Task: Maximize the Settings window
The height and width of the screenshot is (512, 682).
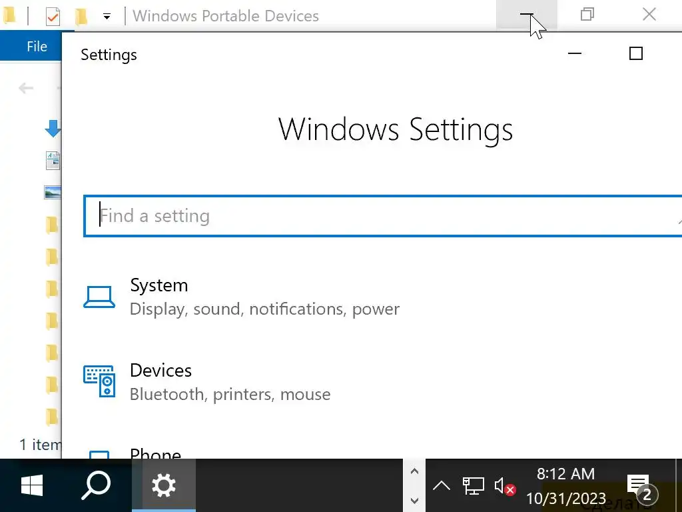Action: click(x=636, y=53)
